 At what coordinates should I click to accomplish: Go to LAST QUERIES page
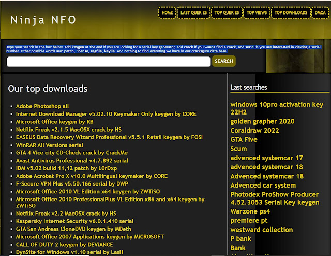[193, 12]
